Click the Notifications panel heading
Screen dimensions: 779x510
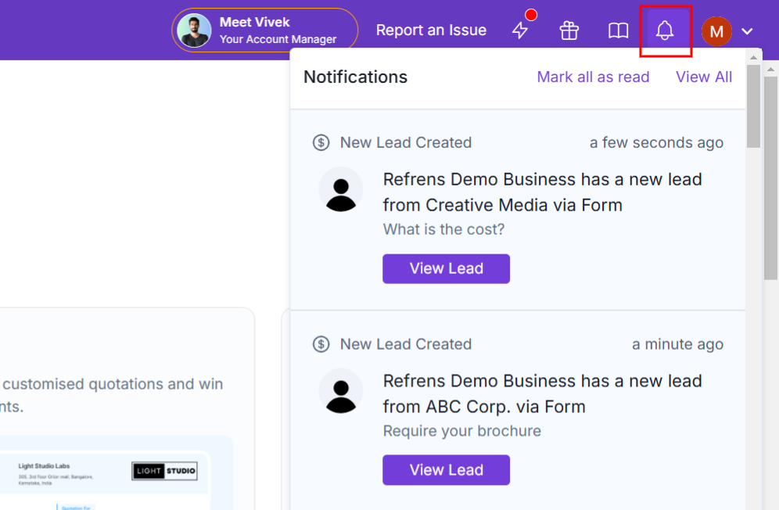pyautogui.click(x=355, y=77)
